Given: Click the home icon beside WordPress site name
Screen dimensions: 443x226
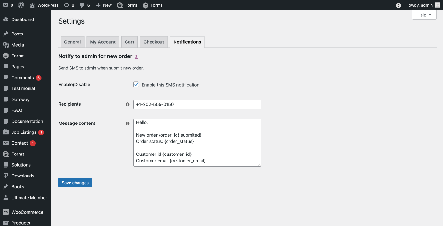Looking at the screenshot, I should [32, 5].
